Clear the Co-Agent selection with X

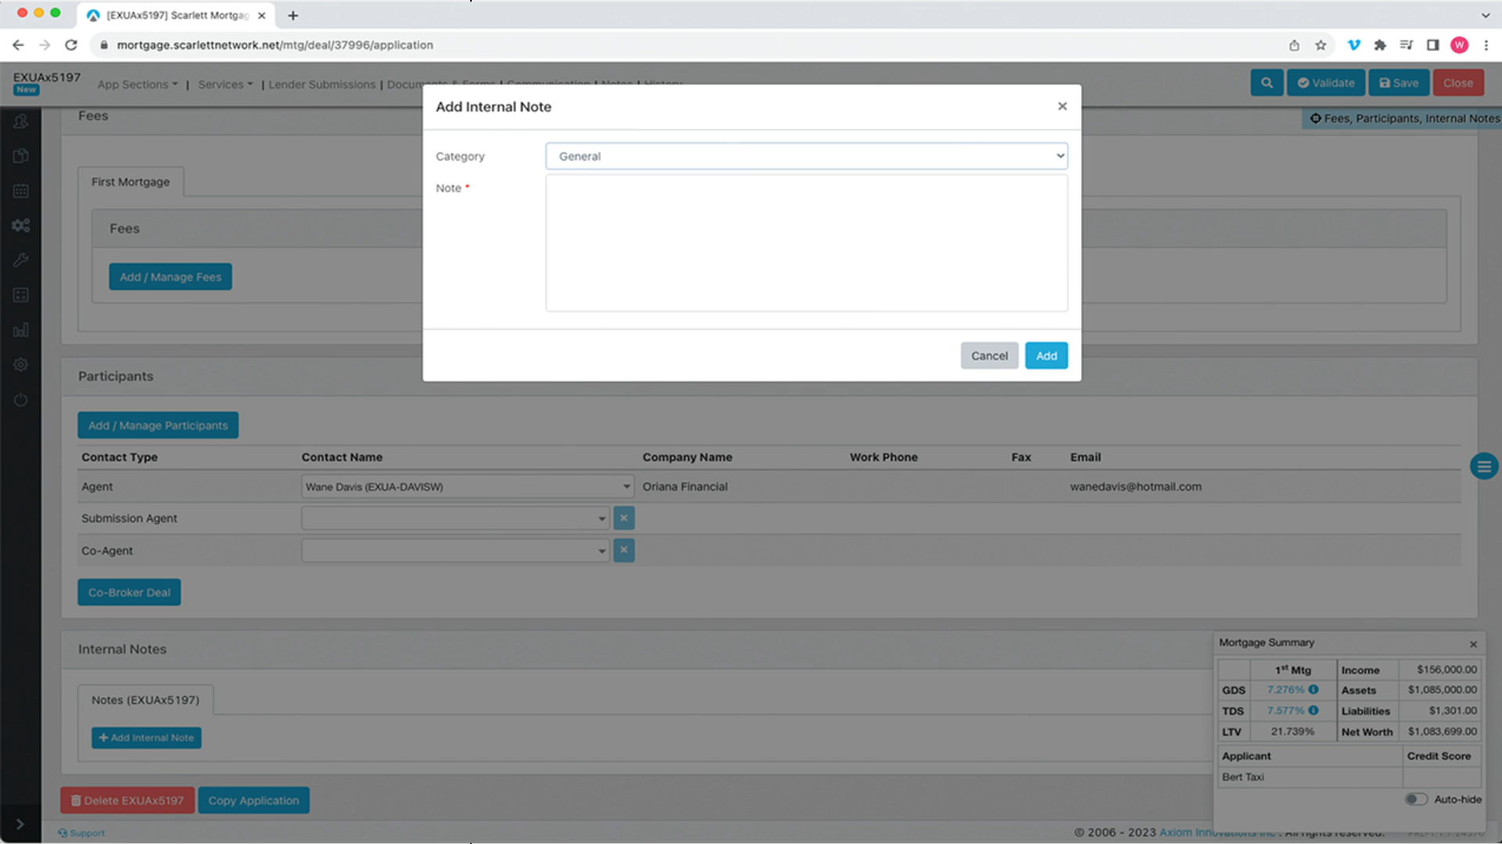pyautogui.click(x=623, y=551)
